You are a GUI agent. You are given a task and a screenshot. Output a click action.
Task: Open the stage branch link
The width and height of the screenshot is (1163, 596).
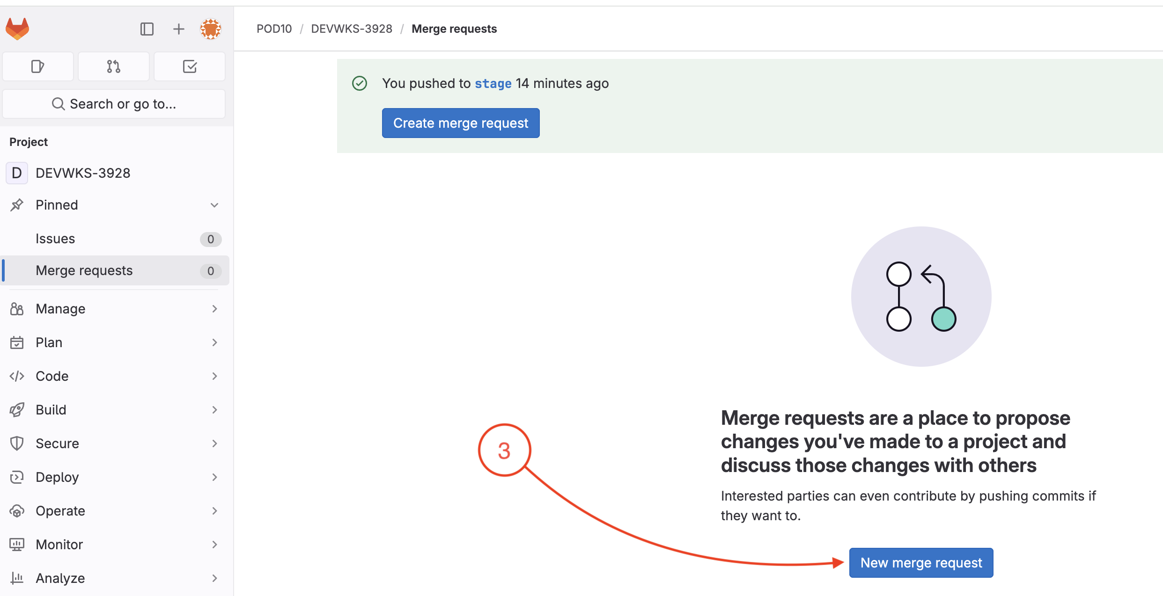pos(493,84)
